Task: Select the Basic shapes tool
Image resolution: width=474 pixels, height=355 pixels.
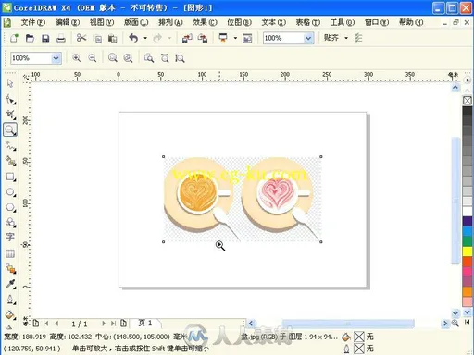Action: click(x=10, y=222)
